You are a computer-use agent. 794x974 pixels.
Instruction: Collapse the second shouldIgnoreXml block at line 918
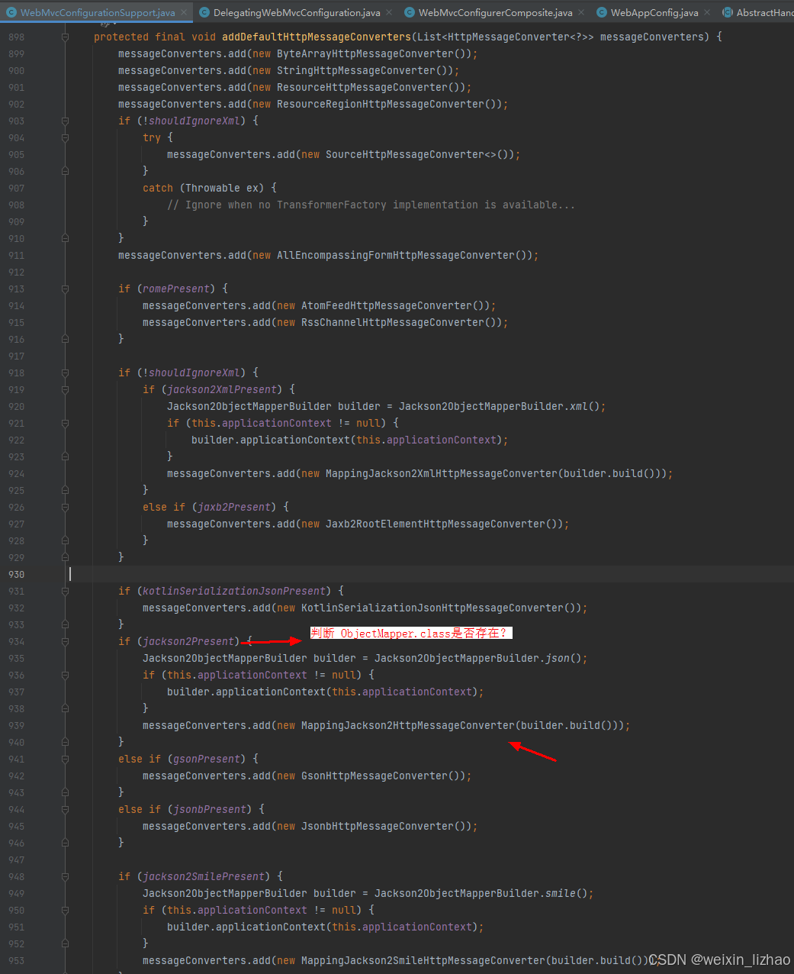pos(65,373)
